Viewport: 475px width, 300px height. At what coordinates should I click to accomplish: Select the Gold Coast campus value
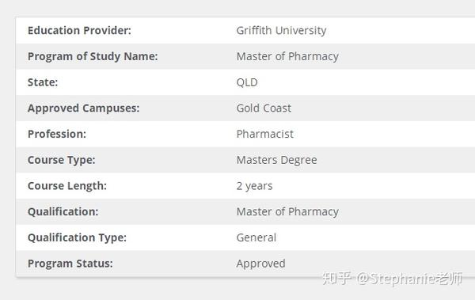coord(264,108)
